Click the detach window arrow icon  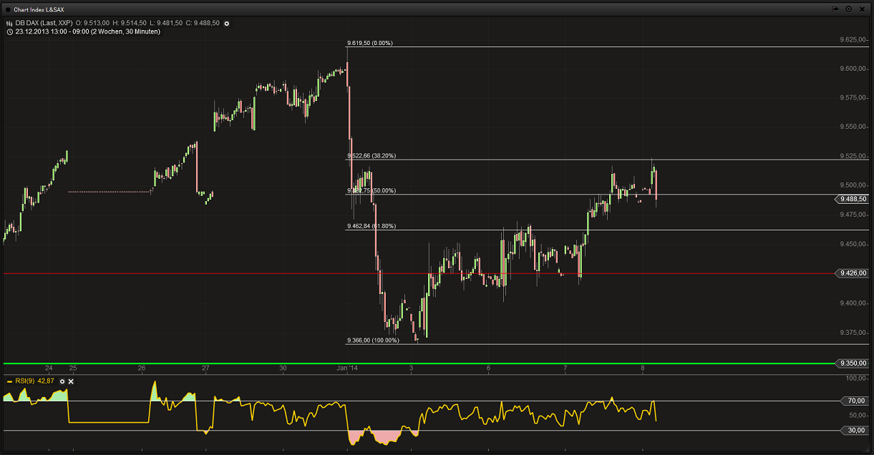coord(835,9)
